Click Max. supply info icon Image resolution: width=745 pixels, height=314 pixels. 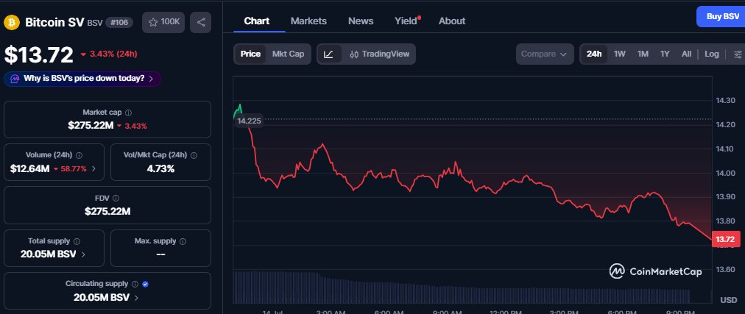coord(183,241)
